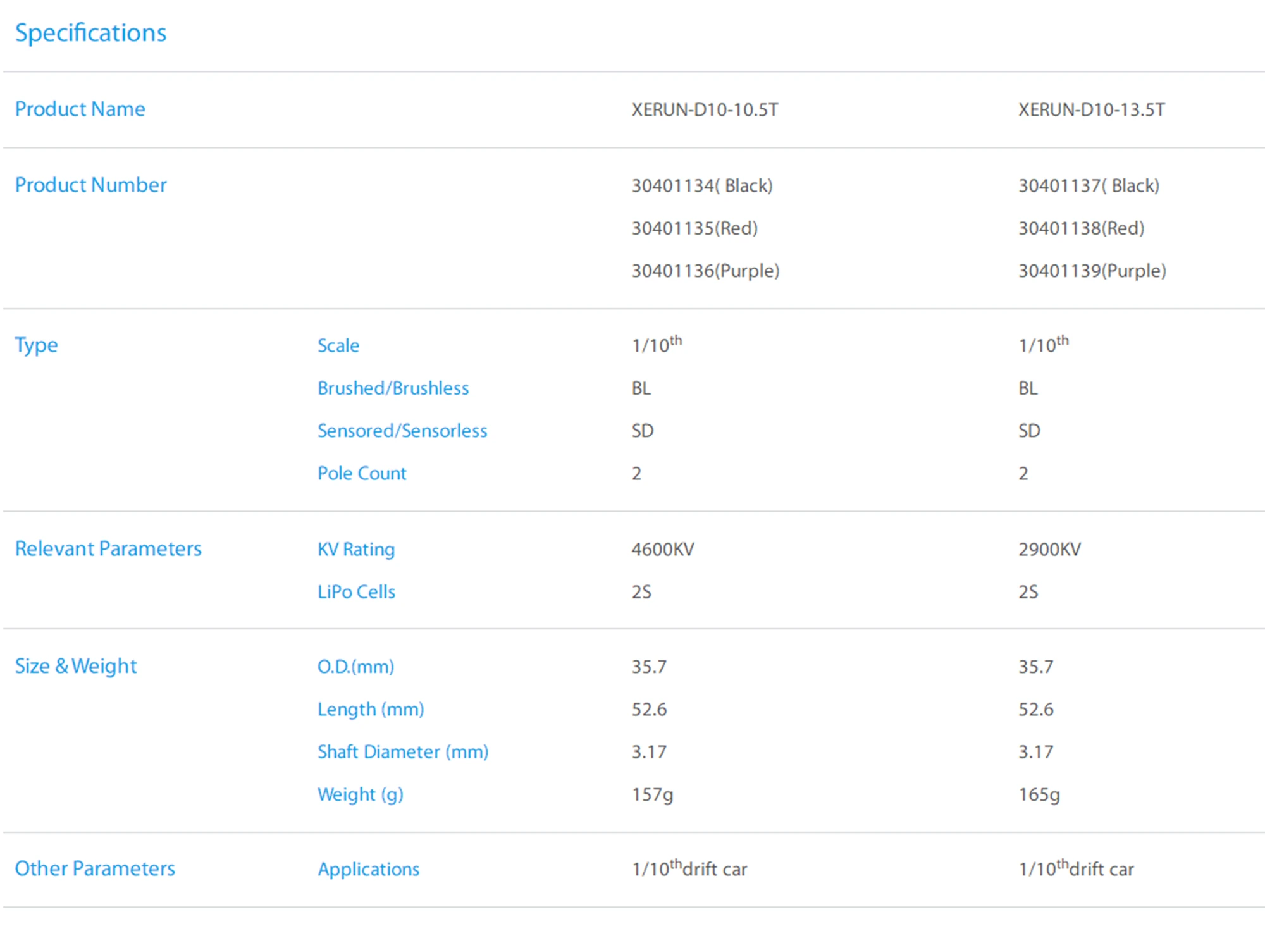Click product number 30401137( Black)

[1089, 185]
